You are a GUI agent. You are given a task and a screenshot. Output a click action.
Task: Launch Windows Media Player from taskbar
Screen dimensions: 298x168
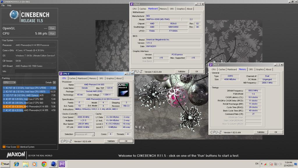click(35, 164)
